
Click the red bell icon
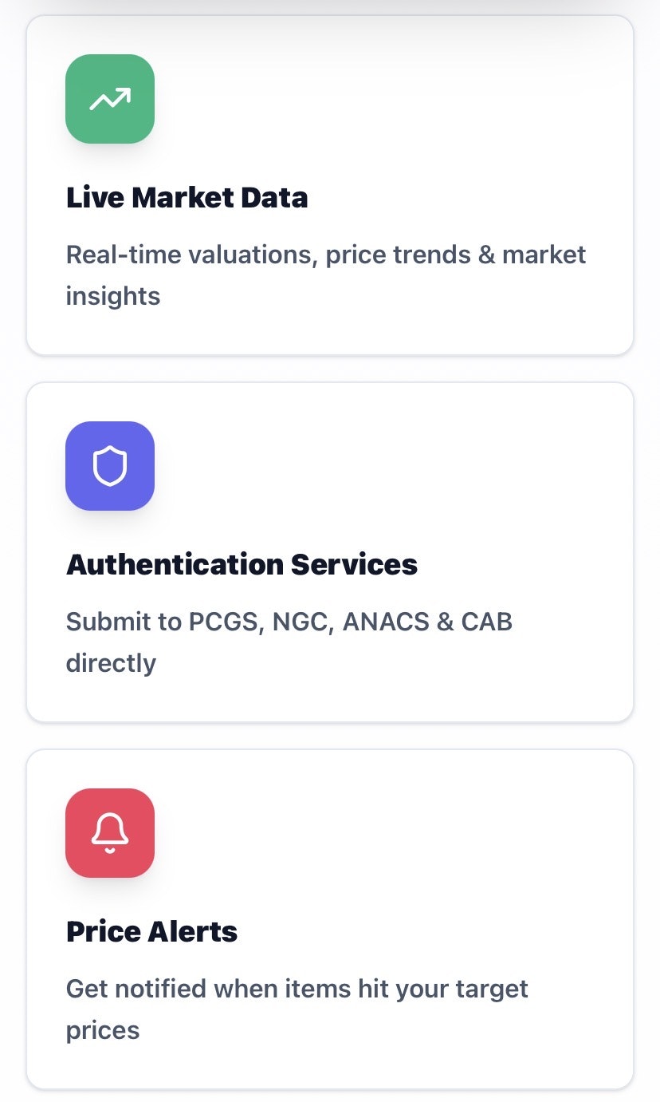(x=110, y=833)
